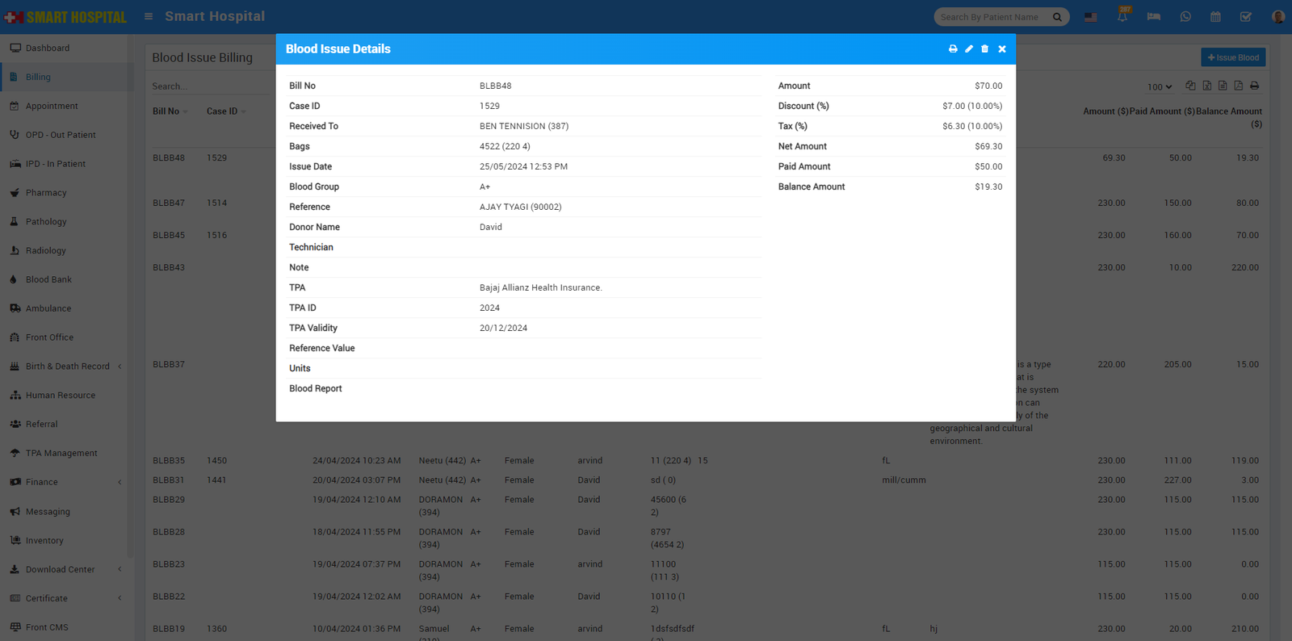Image resolution: width=1292 pixels, height=641 pixels.
Task: Close the Blood Issue Details dialog
Action: (1002, 49)
